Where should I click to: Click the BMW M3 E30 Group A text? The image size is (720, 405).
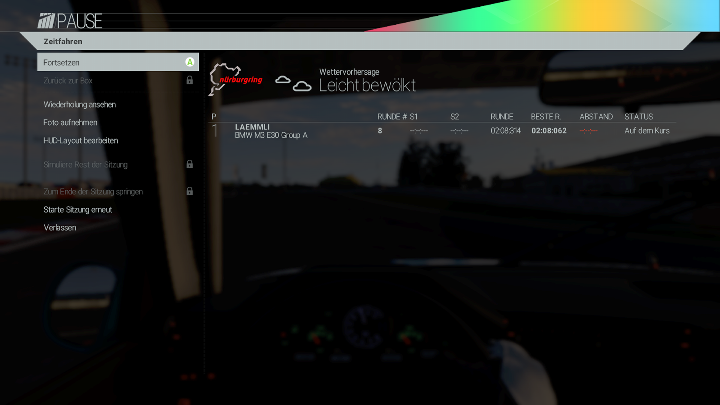tap(271, 135)
